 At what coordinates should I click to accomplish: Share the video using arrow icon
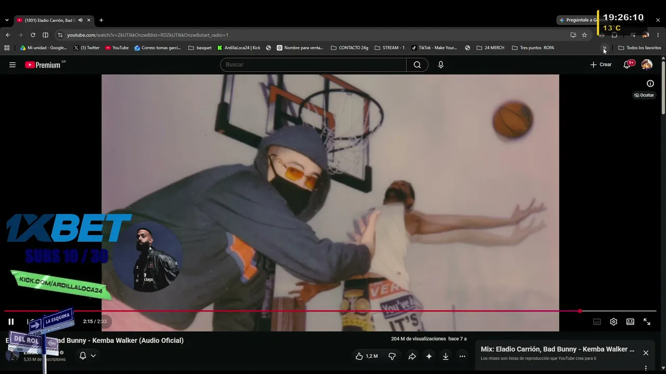[412, 356]
